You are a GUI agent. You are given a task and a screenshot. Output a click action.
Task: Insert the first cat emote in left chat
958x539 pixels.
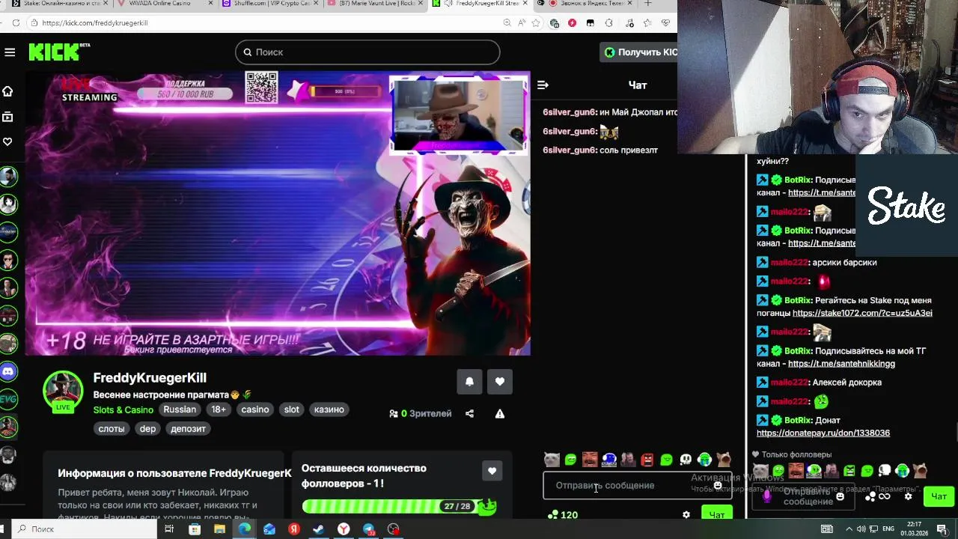click(x=552, y=460)
